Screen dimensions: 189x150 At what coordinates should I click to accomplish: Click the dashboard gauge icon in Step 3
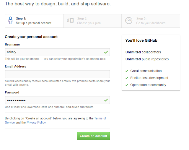coord(129,21)
